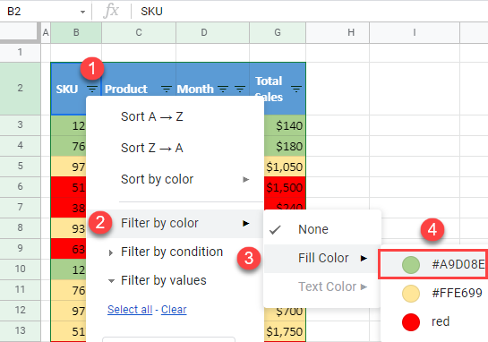Select row 13 header
The image size is (488, 342).
(x=21, y=330)
